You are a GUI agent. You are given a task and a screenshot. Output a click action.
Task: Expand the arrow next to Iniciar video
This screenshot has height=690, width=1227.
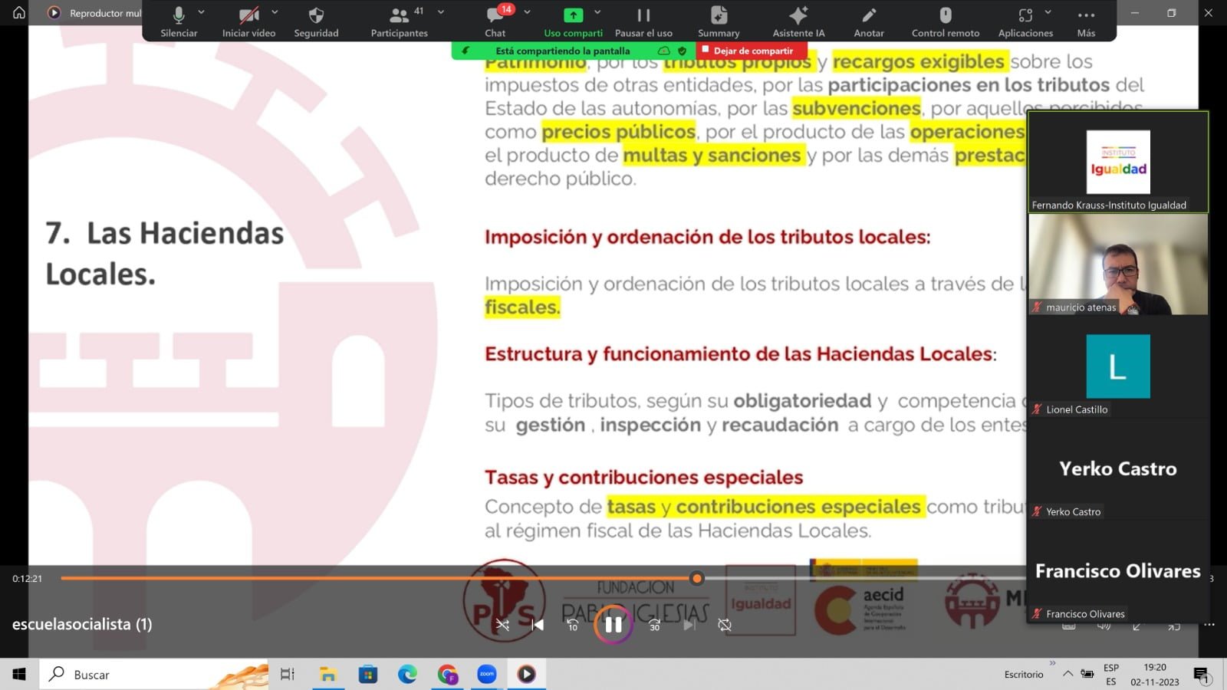coord(275,12)
